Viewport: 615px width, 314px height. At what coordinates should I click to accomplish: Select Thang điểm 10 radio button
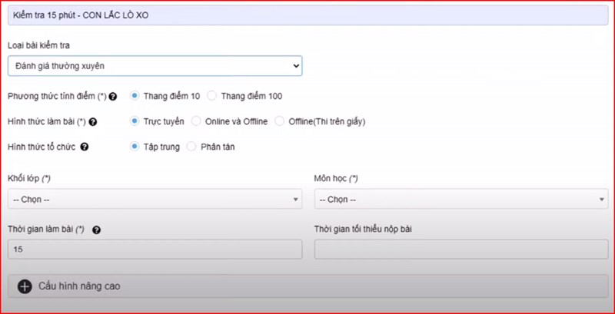[135, 96]
